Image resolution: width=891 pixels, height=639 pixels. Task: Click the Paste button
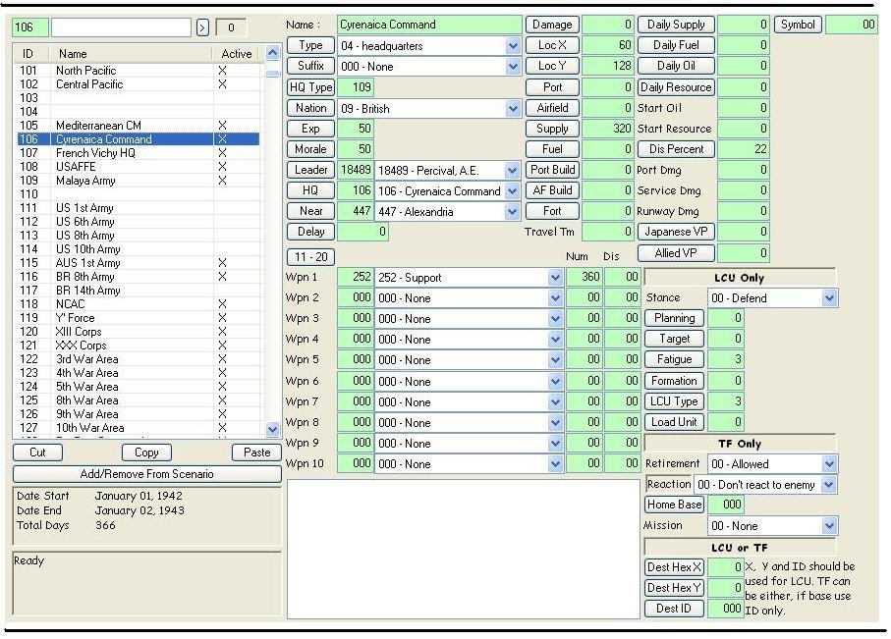coord(256,453)
